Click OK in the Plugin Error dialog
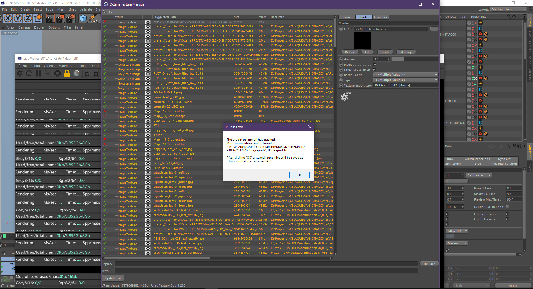The height and width of the screenshot is (289, 533). pyautogui.click(x=299, y=175)
